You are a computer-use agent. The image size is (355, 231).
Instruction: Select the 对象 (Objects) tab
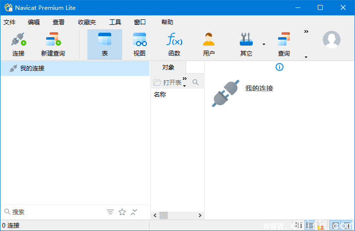[168, 67]
